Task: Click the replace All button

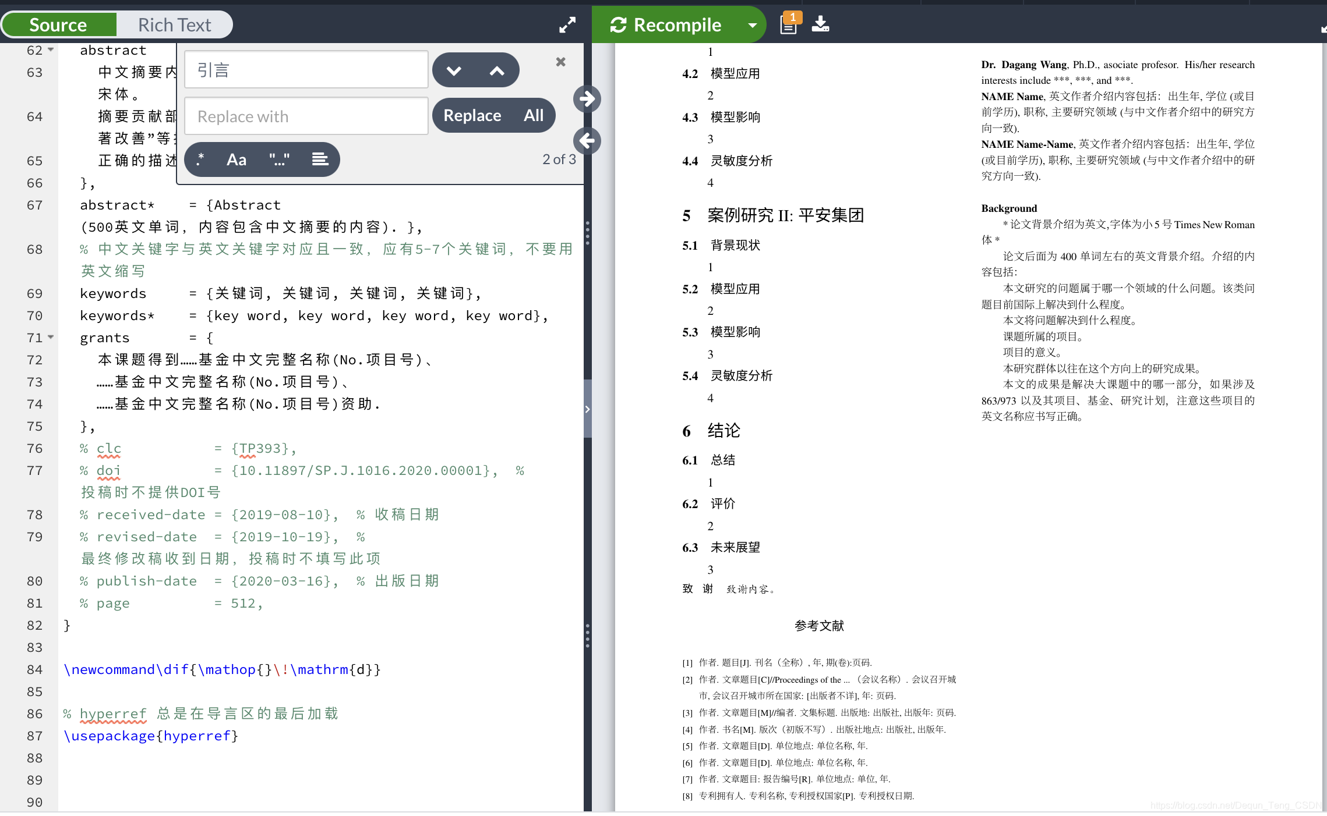Action: [534, 115]
